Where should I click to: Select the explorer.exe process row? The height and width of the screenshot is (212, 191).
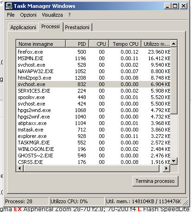[94, 136]
